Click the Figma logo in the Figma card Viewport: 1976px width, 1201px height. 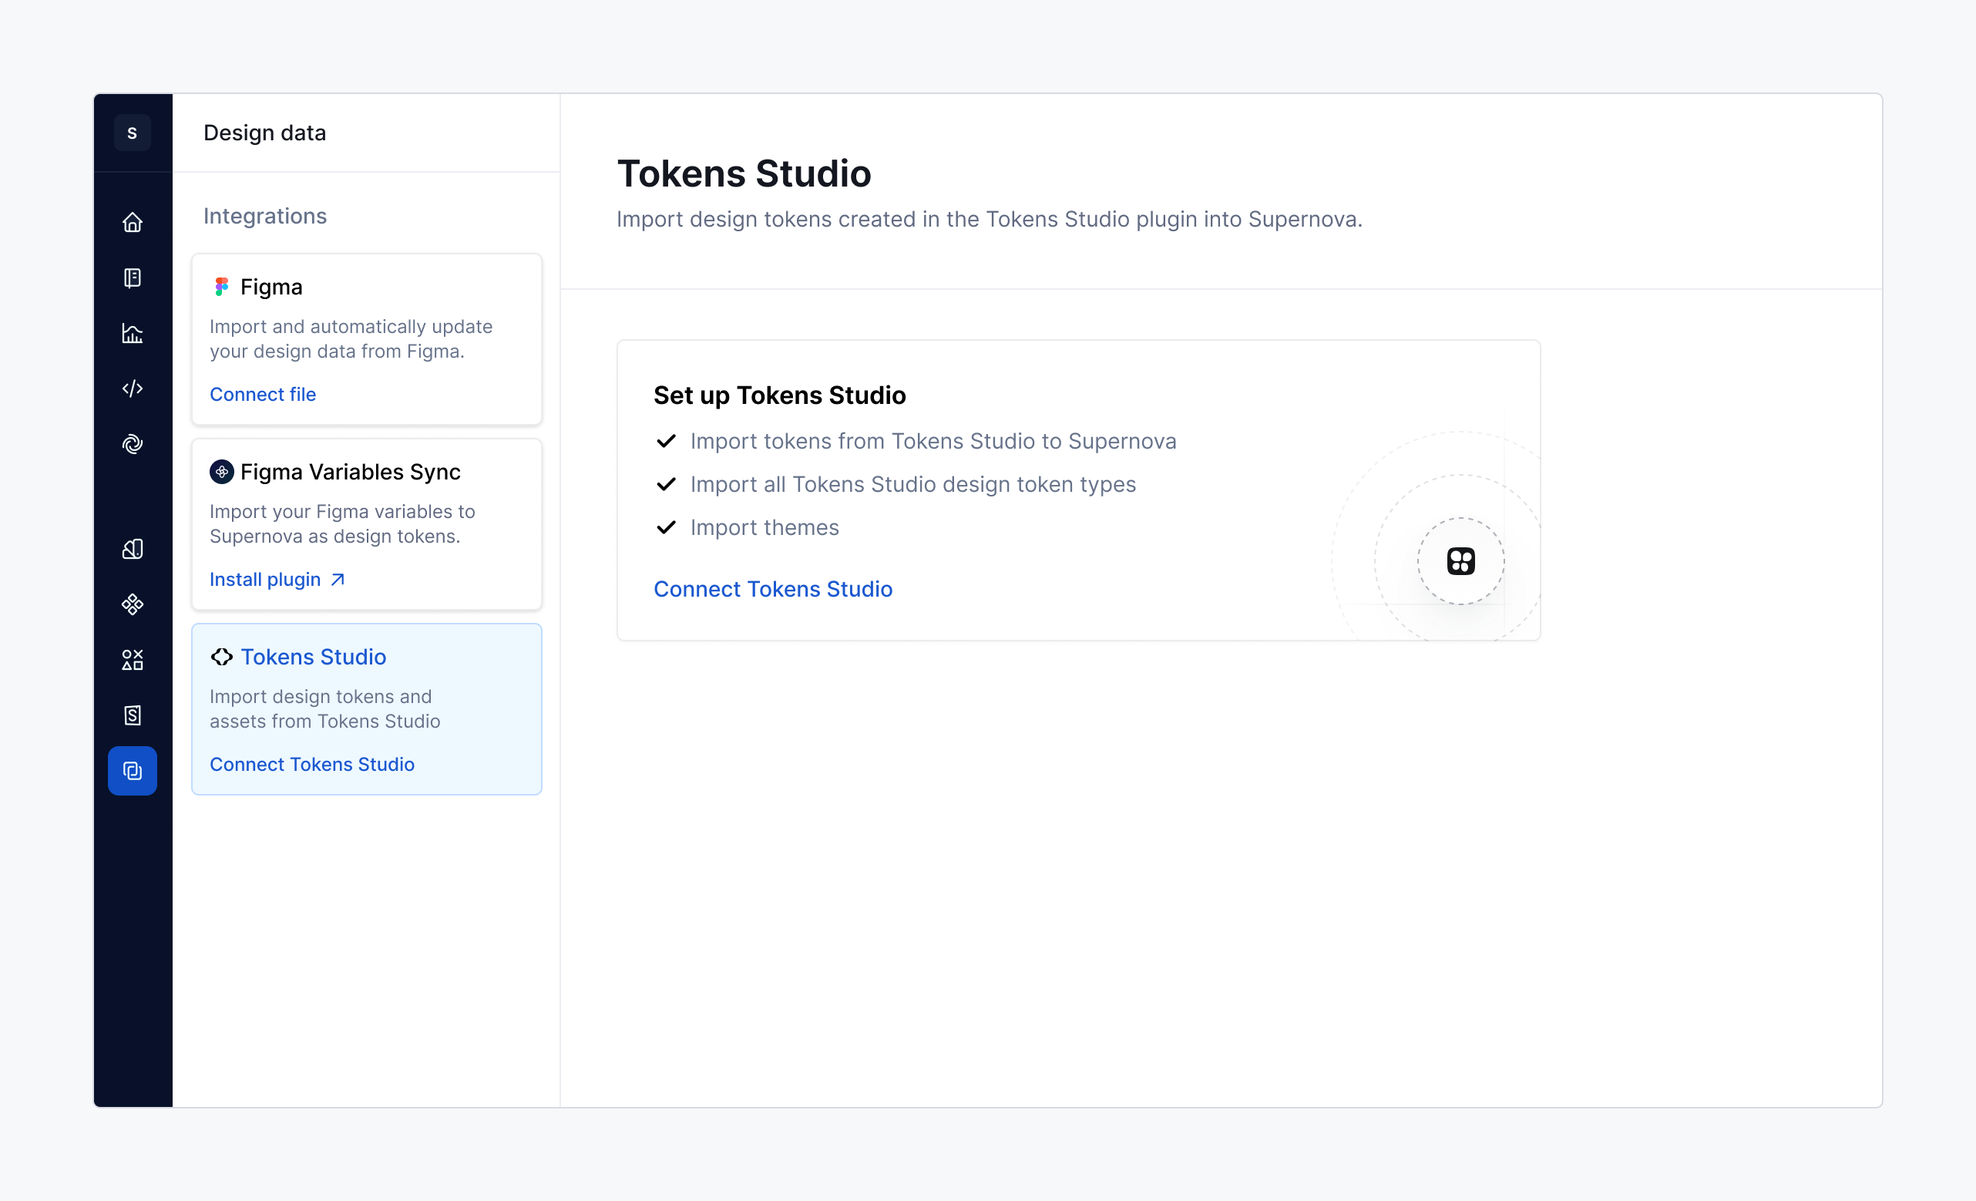tap(222, 287)
